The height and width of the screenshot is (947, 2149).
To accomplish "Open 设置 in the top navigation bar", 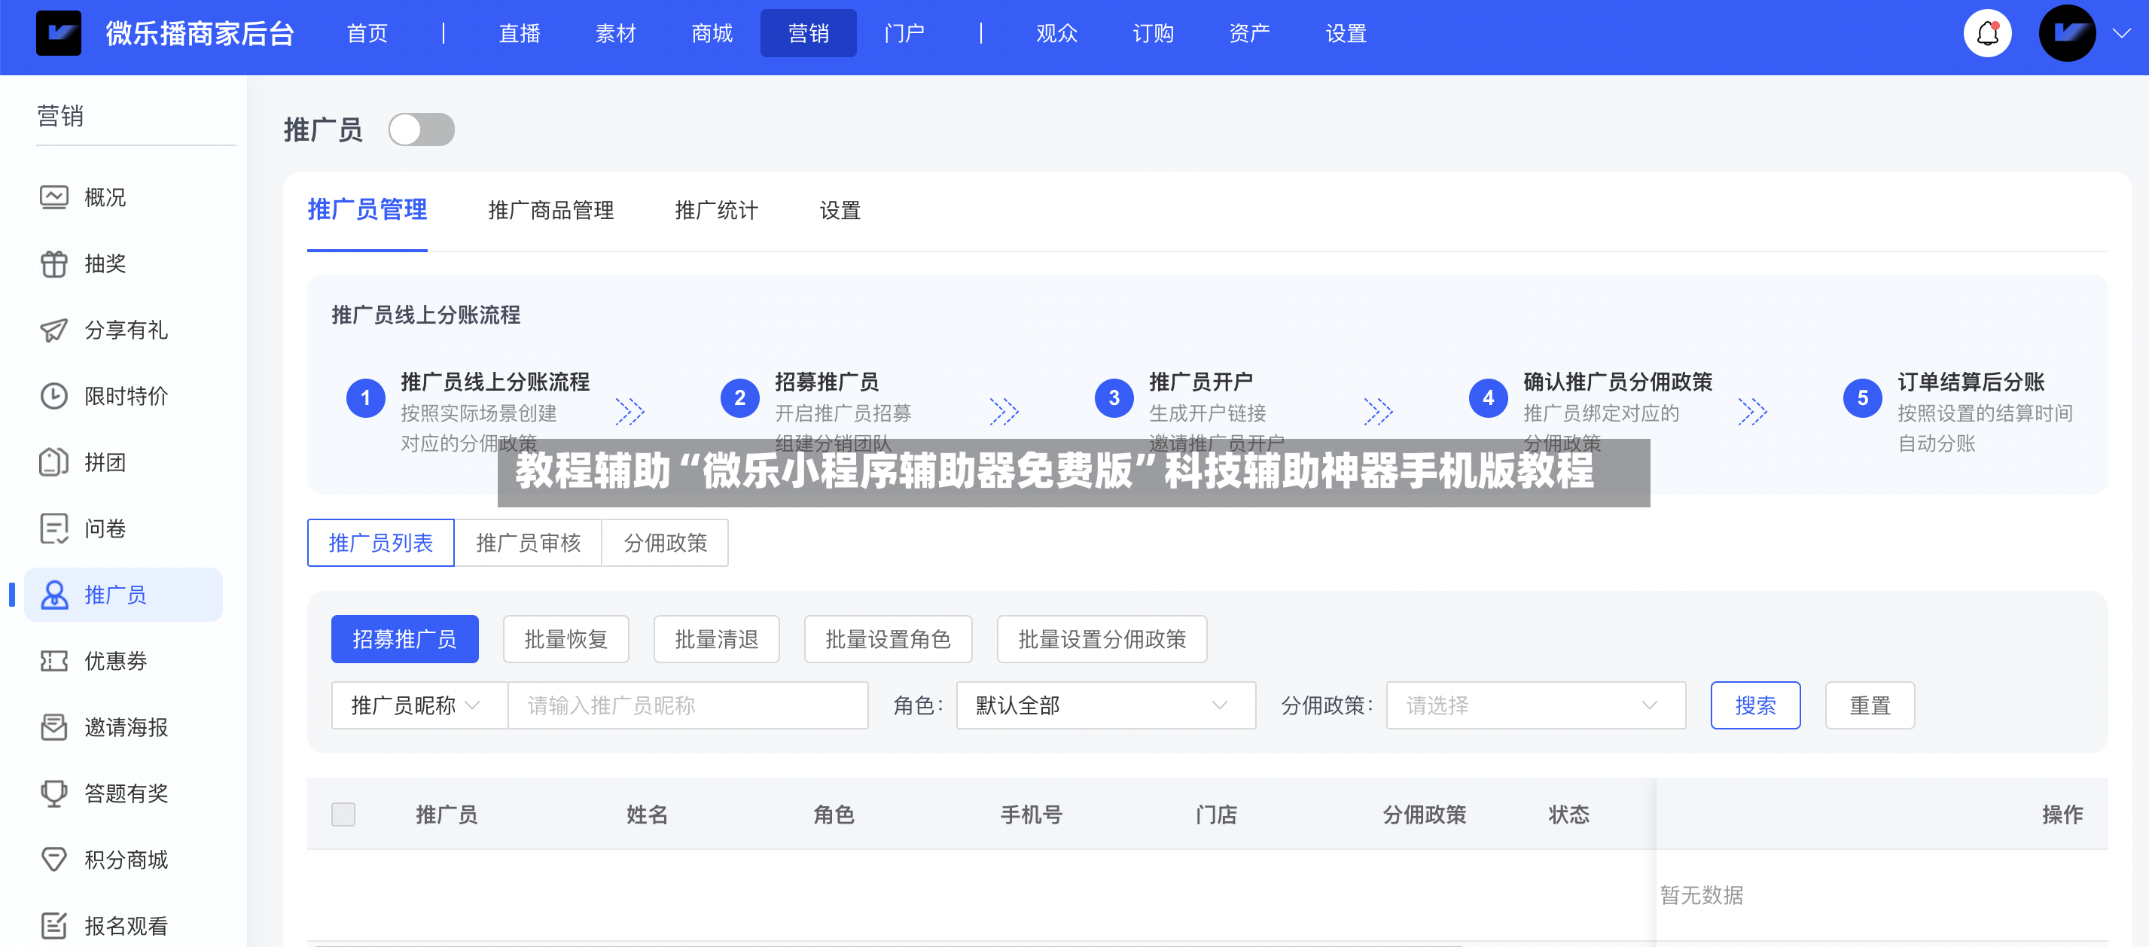I will (x=1346, y=33).
